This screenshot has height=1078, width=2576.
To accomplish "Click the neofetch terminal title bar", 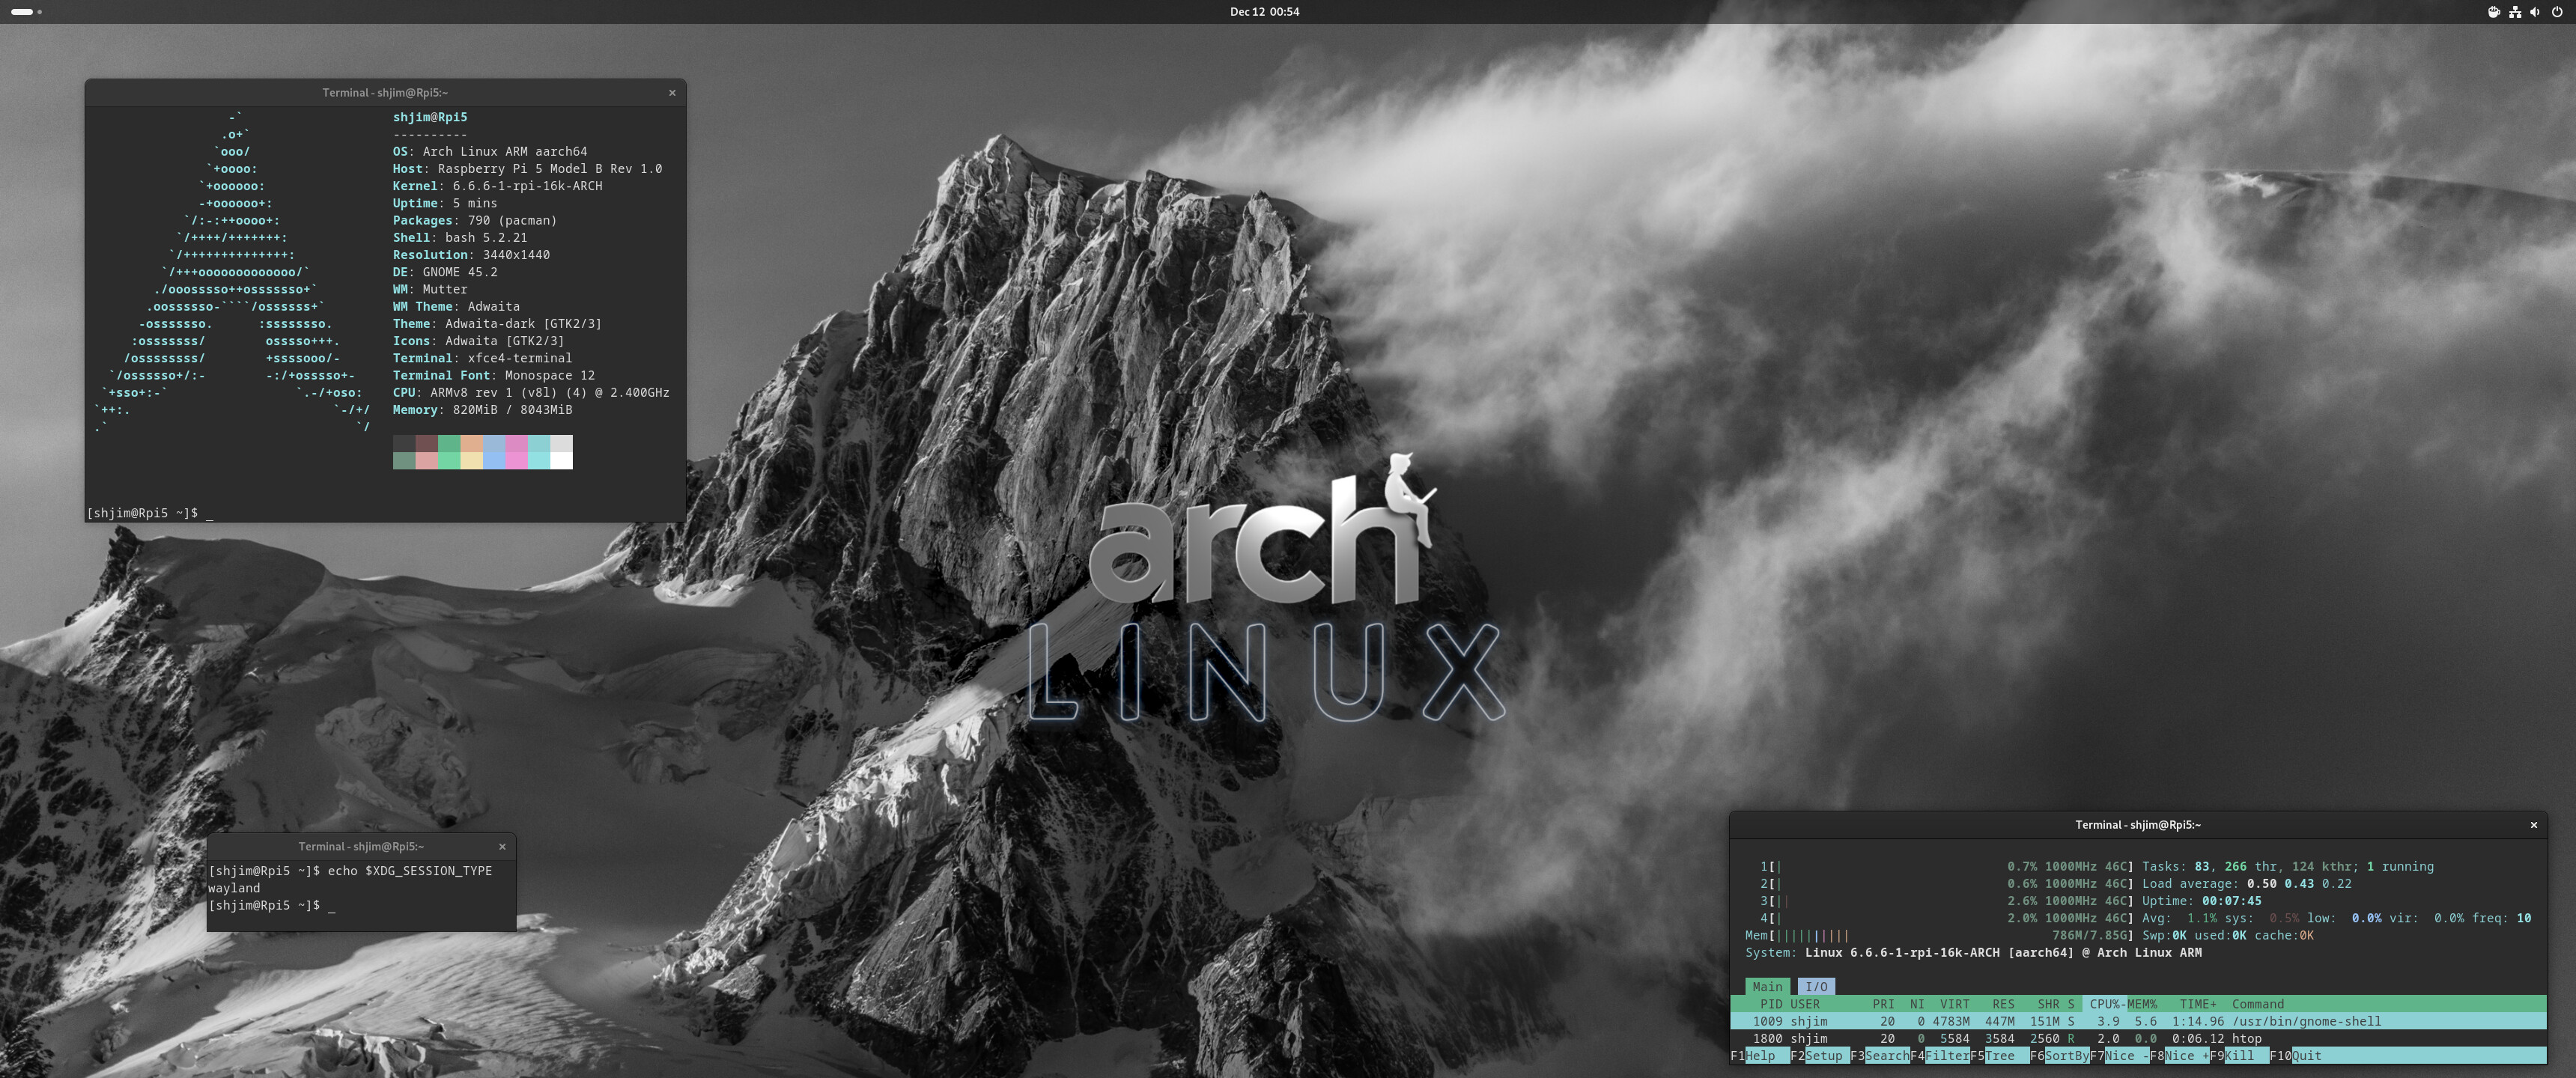I will click(x=385, y=92).
